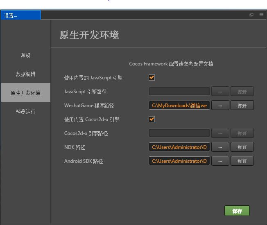
Task: Click the Android SDK 路径 label
Action: [x=84, y=161]
